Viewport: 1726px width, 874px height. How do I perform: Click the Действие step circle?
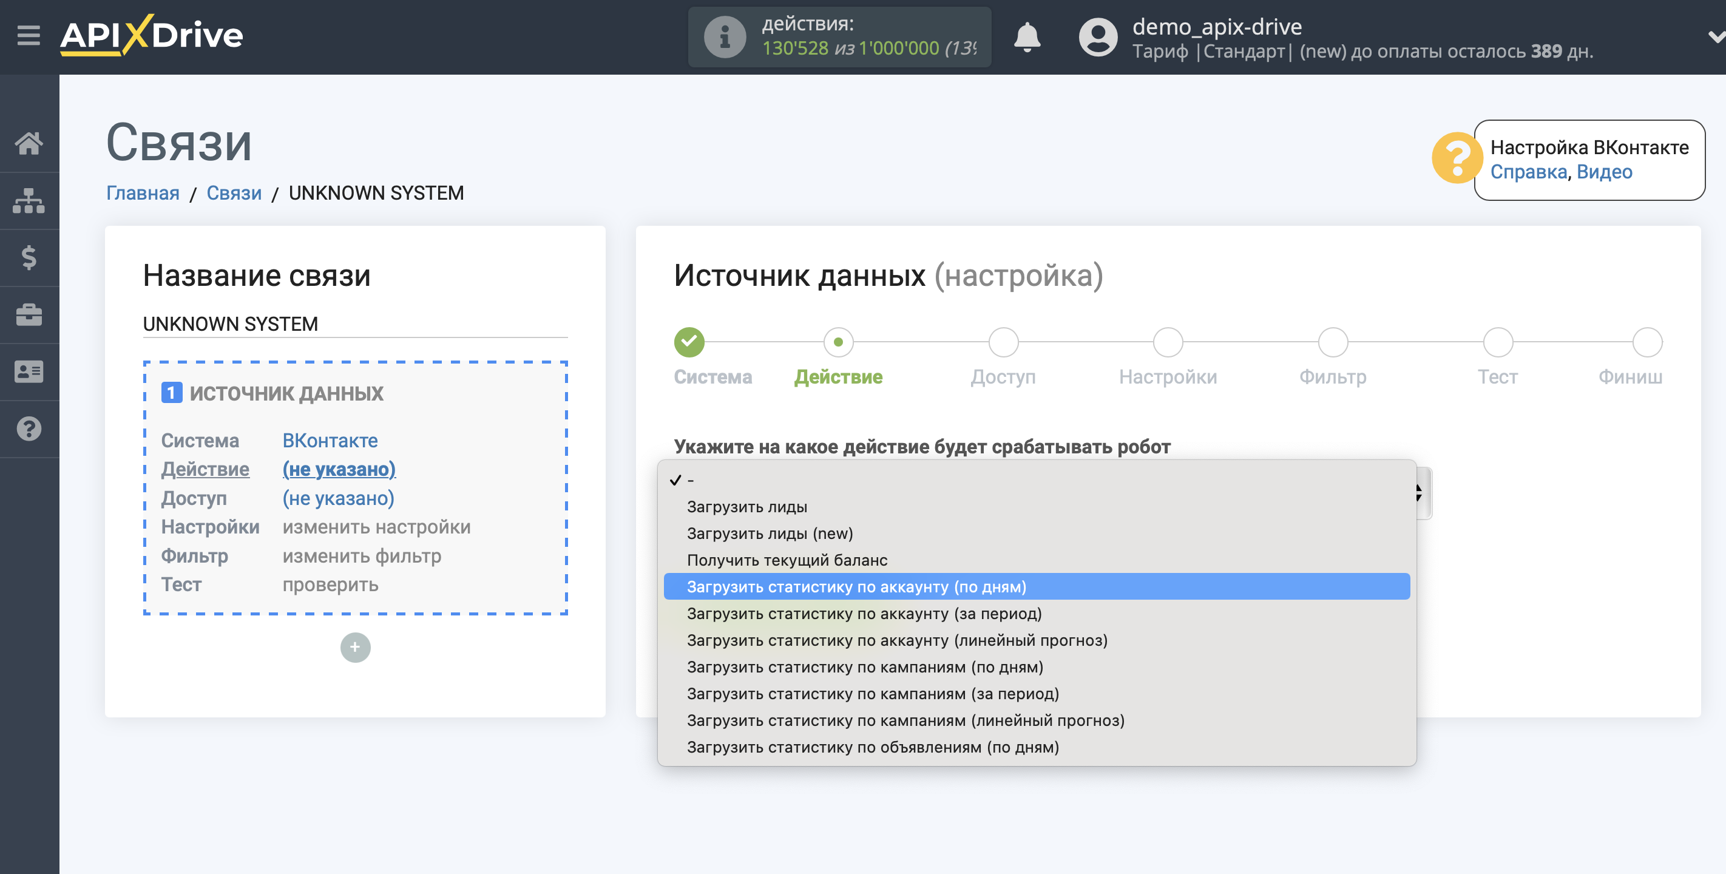838,342
